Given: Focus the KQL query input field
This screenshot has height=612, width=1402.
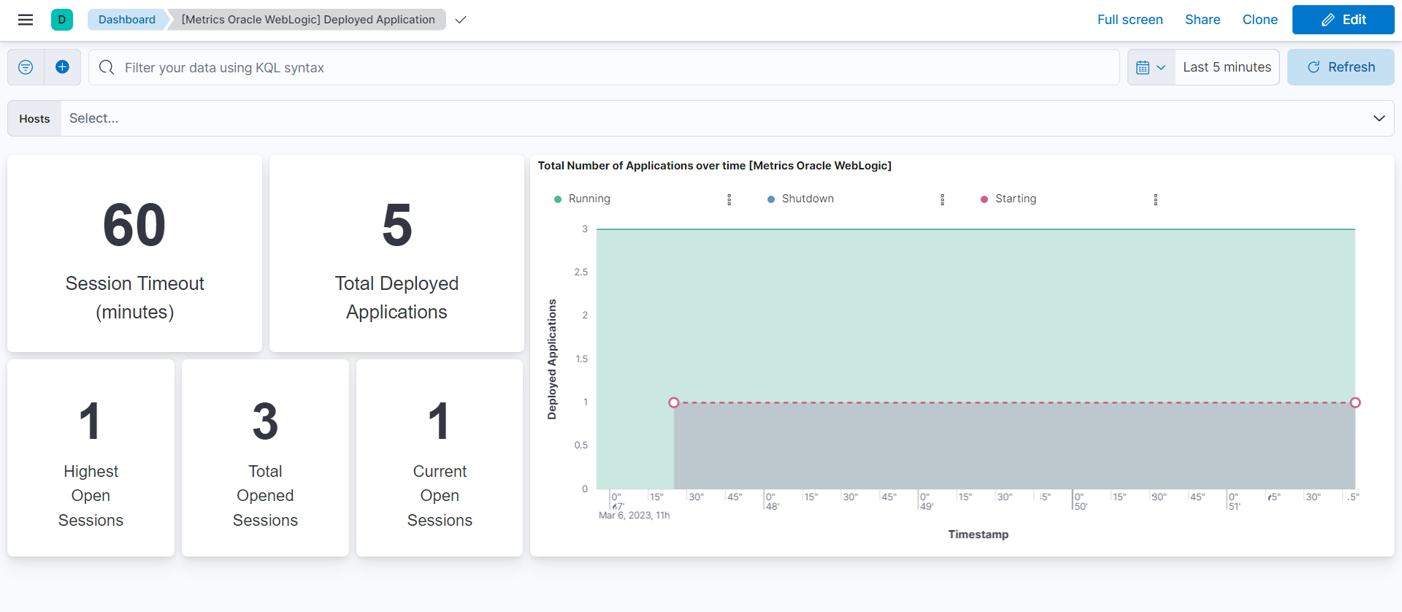Looking at the screenshot, I should coord(604,67).
